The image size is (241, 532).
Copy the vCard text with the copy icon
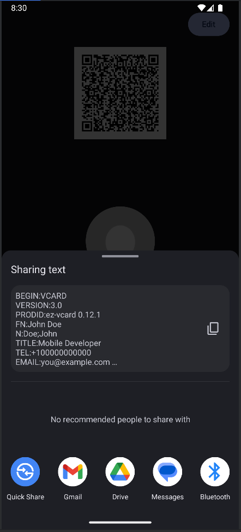click(x=213, y=328)
